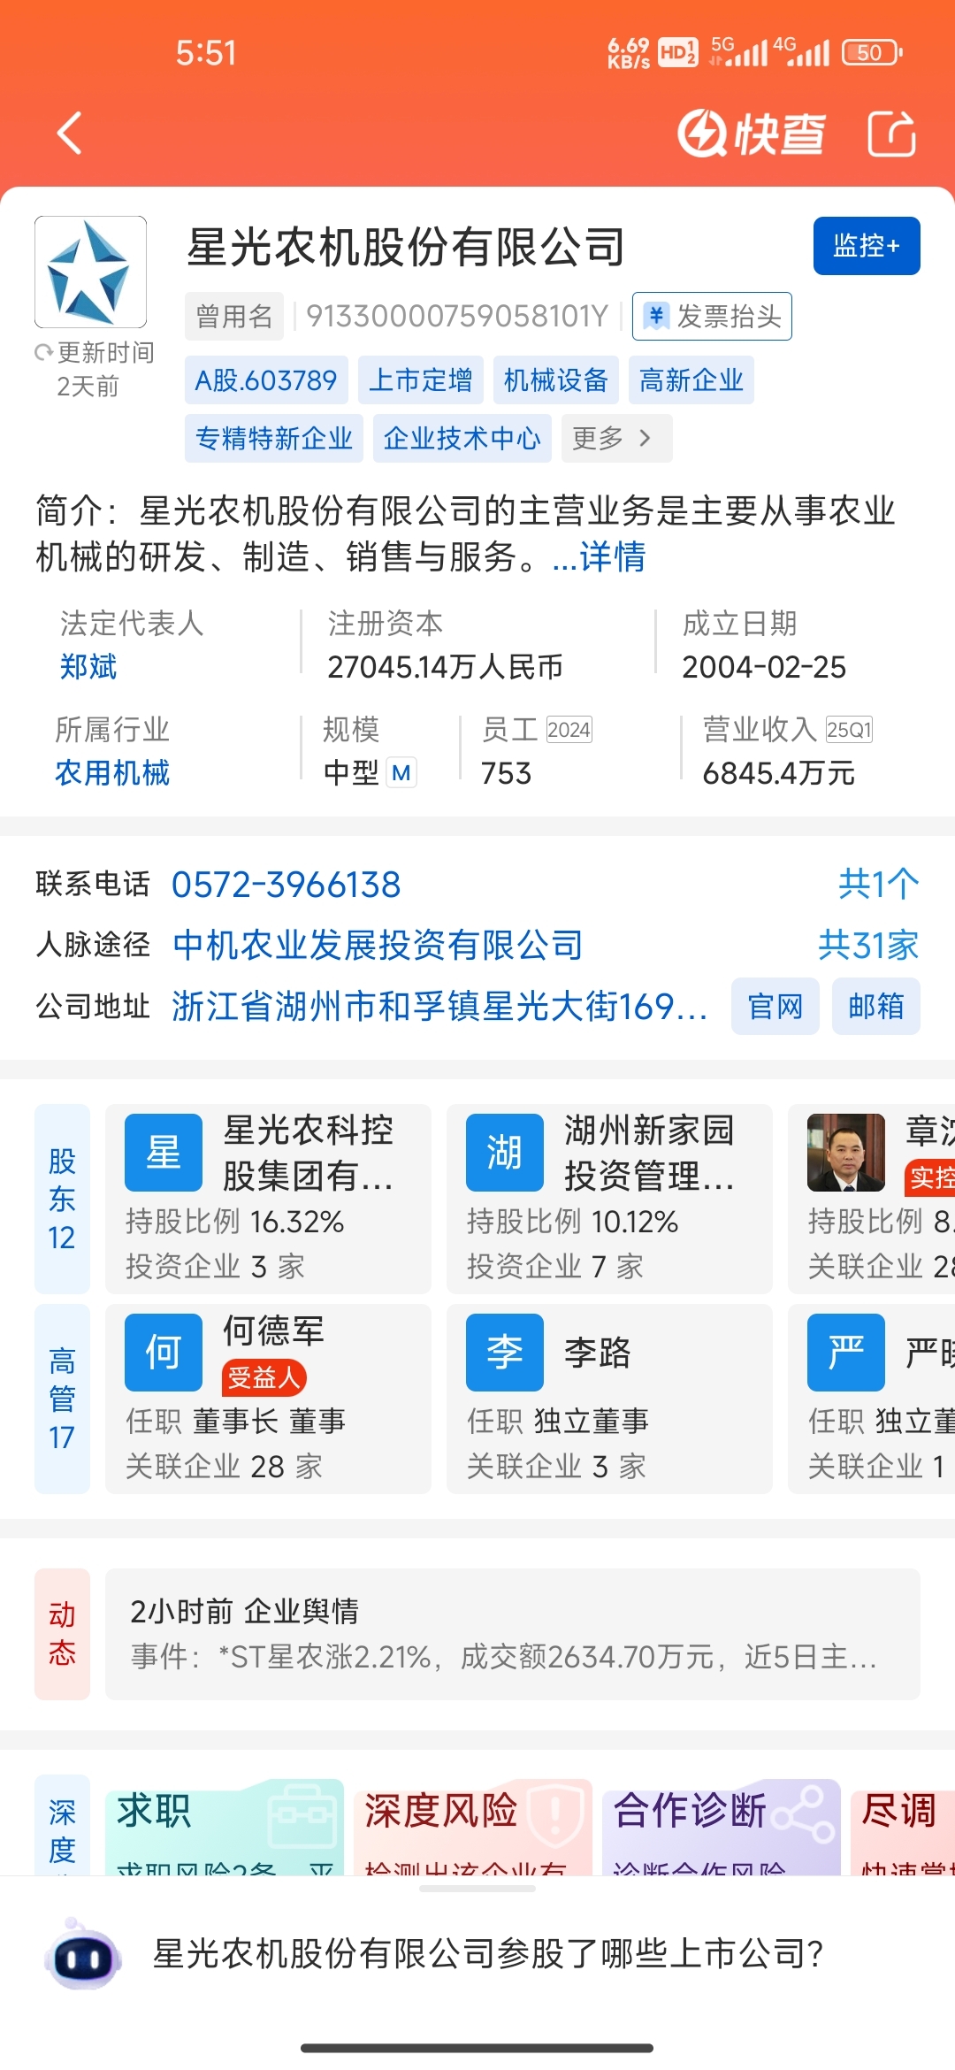Tap the 25Q1 revenue period badge
The width and height of the screenshot is (955, 2070).
coord(849,730)
